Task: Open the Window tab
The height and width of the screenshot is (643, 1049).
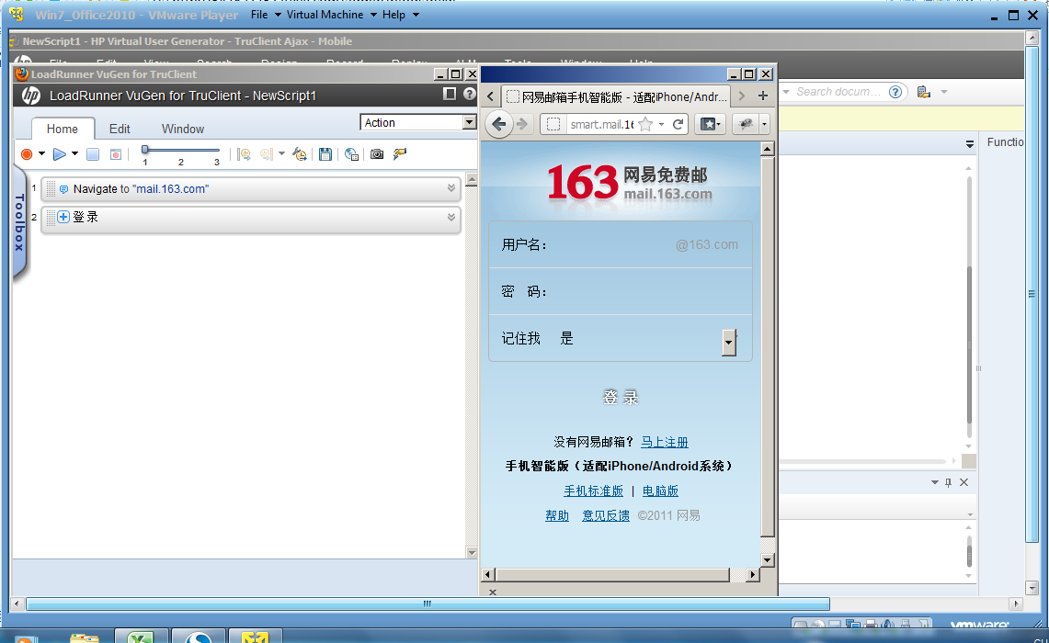Action: point(183,129)
